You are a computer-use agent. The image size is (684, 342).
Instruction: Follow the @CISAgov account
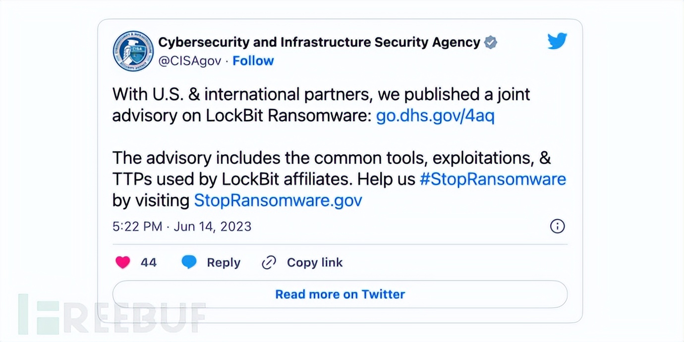(253, 60)
